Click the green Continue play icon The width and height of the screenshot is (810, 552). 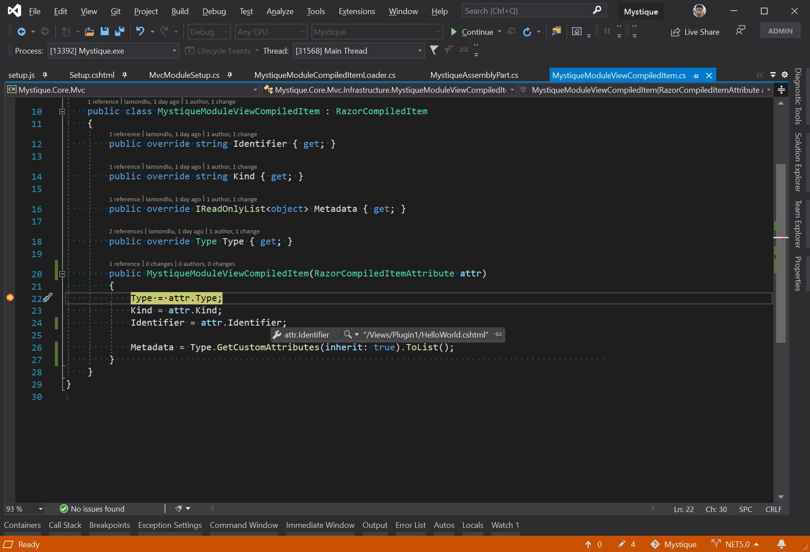tap(454, 32)
